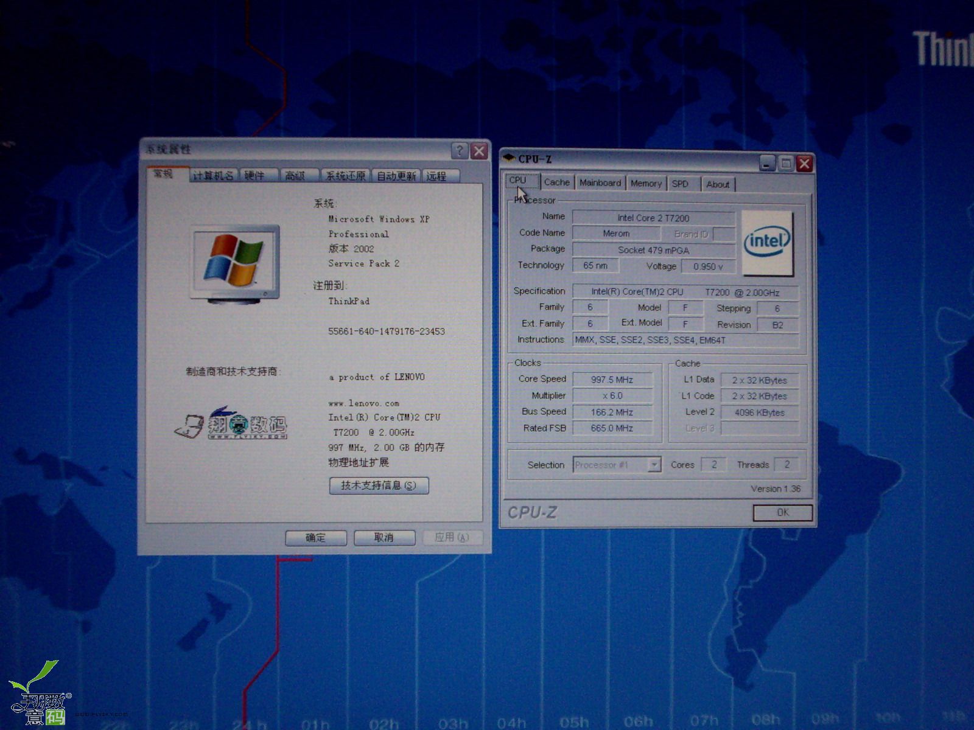Click the L1 Data value '2 x 32 KBytes'
This screenshot has height=730, width=974.
pyautogui.click(x=759, y=380)
